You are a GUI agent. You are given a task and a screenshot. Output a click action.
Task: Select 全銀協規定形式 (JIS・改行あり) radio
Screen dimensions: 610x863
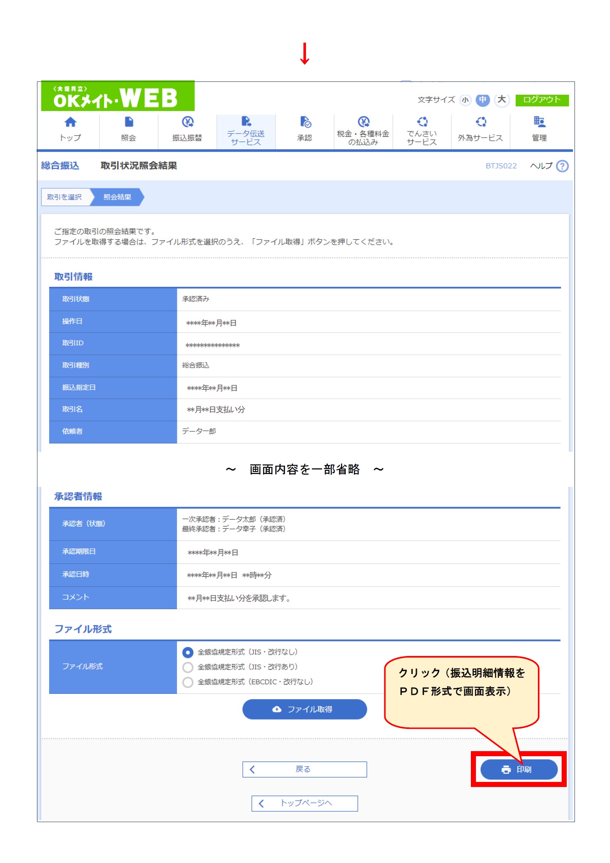pyautogui.click(x=188, y=667)
